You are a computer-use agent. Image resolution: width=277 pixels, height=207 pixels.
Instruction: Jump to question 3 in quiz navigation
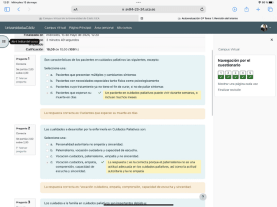(x=235, y=75)
